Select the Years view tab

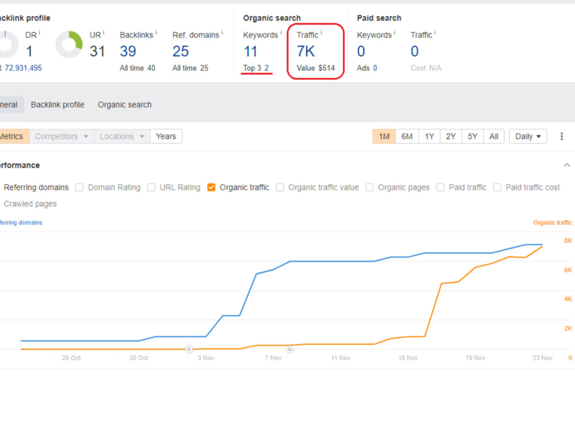pyautogui.click(x=166, y=136)
